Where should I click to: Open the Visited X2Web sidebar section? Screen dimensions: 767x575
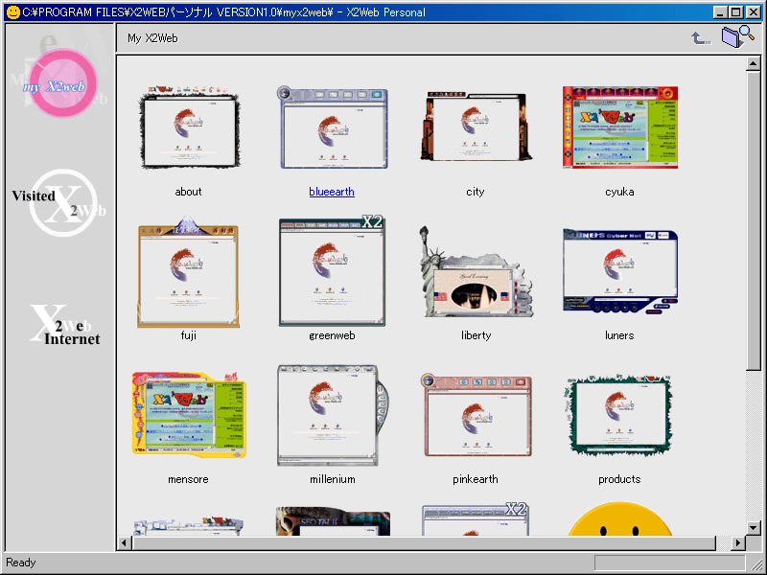point(59,202)
